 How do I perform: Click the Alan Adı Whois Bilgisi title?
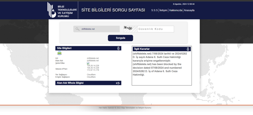pos(70,83)
